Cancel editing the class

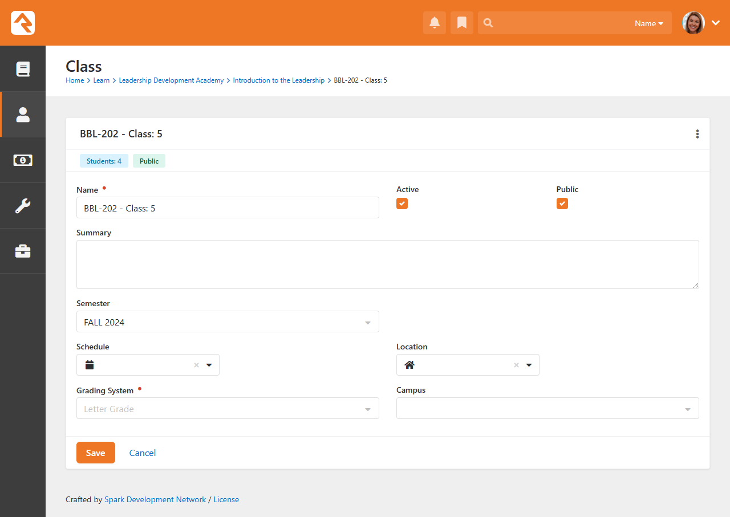(143, 453)
